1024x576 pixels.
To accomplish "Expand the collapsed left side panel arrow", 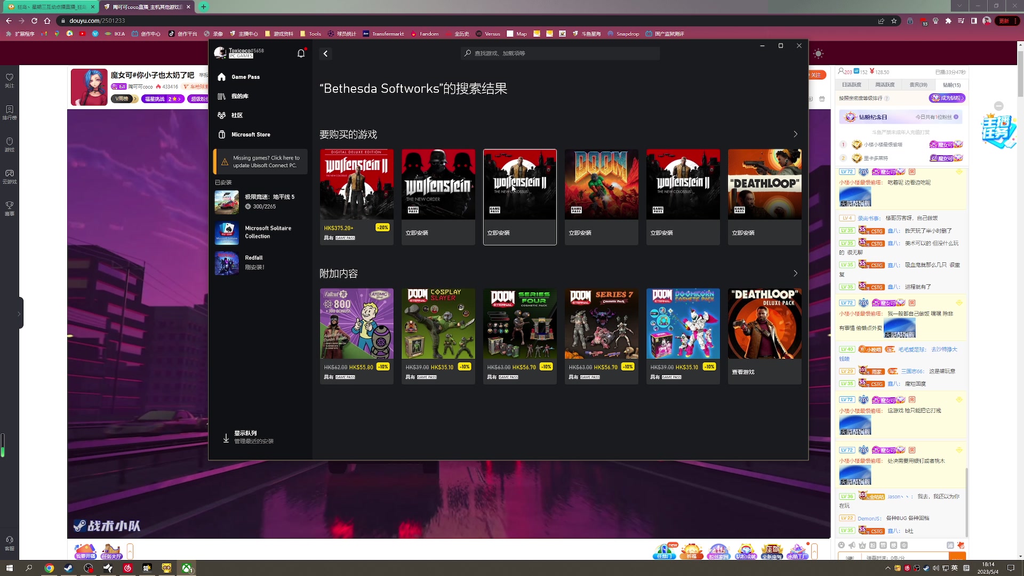I will click(x=19, y=314).
